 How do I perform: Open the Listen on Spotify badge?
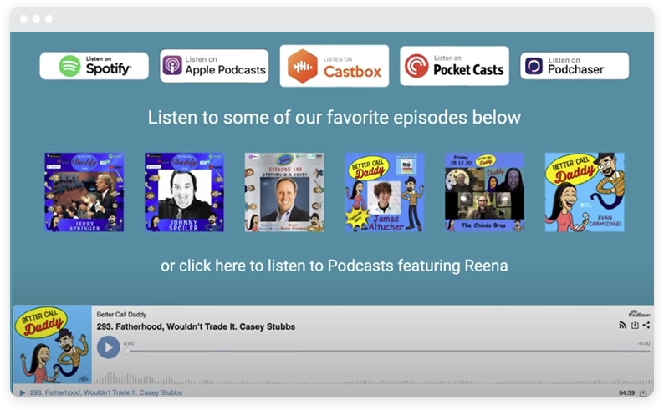(x=94, y=66)
